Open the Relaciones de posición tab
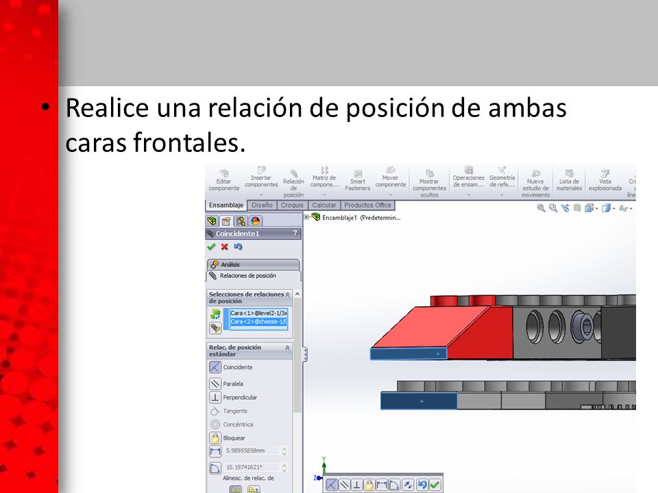 (x=253, y=275)
